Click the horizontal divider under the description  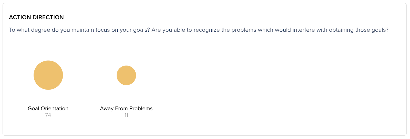(204, 41)
